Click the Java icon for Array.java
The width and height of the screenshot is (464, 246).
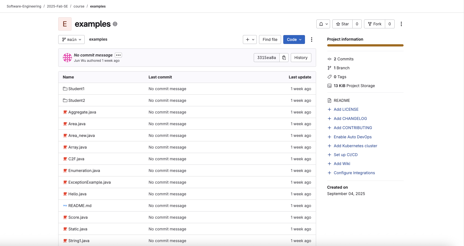(x=65, y=147)
